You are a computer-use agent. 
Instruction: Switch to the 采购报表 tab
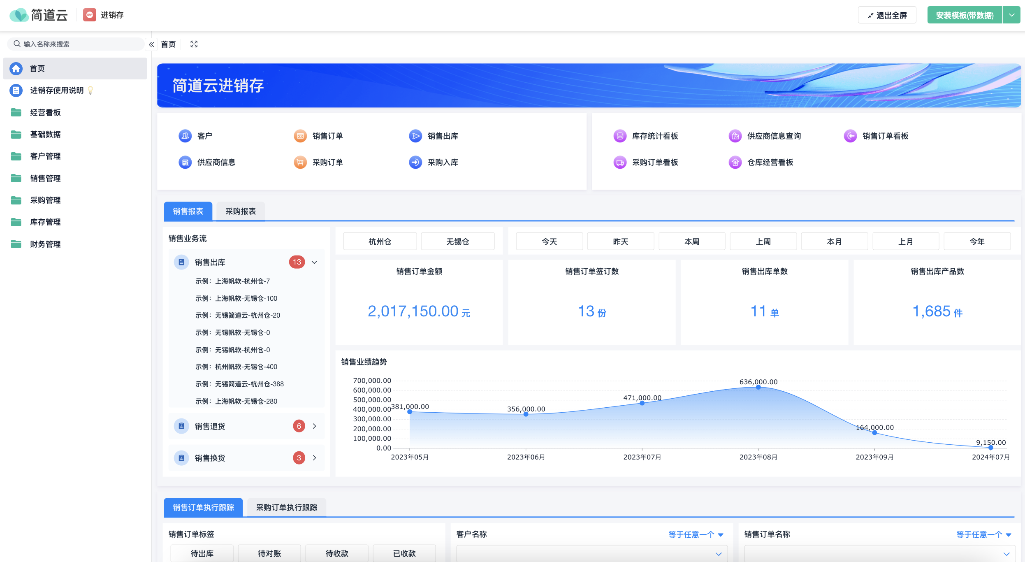click(x=241, y=211)
